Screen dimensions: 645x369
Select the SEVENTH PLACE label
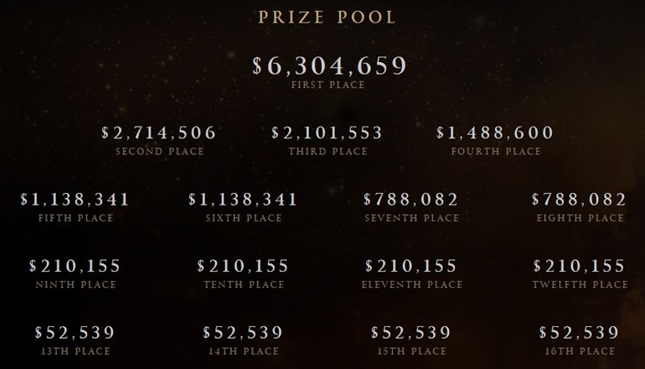point(412,218)
